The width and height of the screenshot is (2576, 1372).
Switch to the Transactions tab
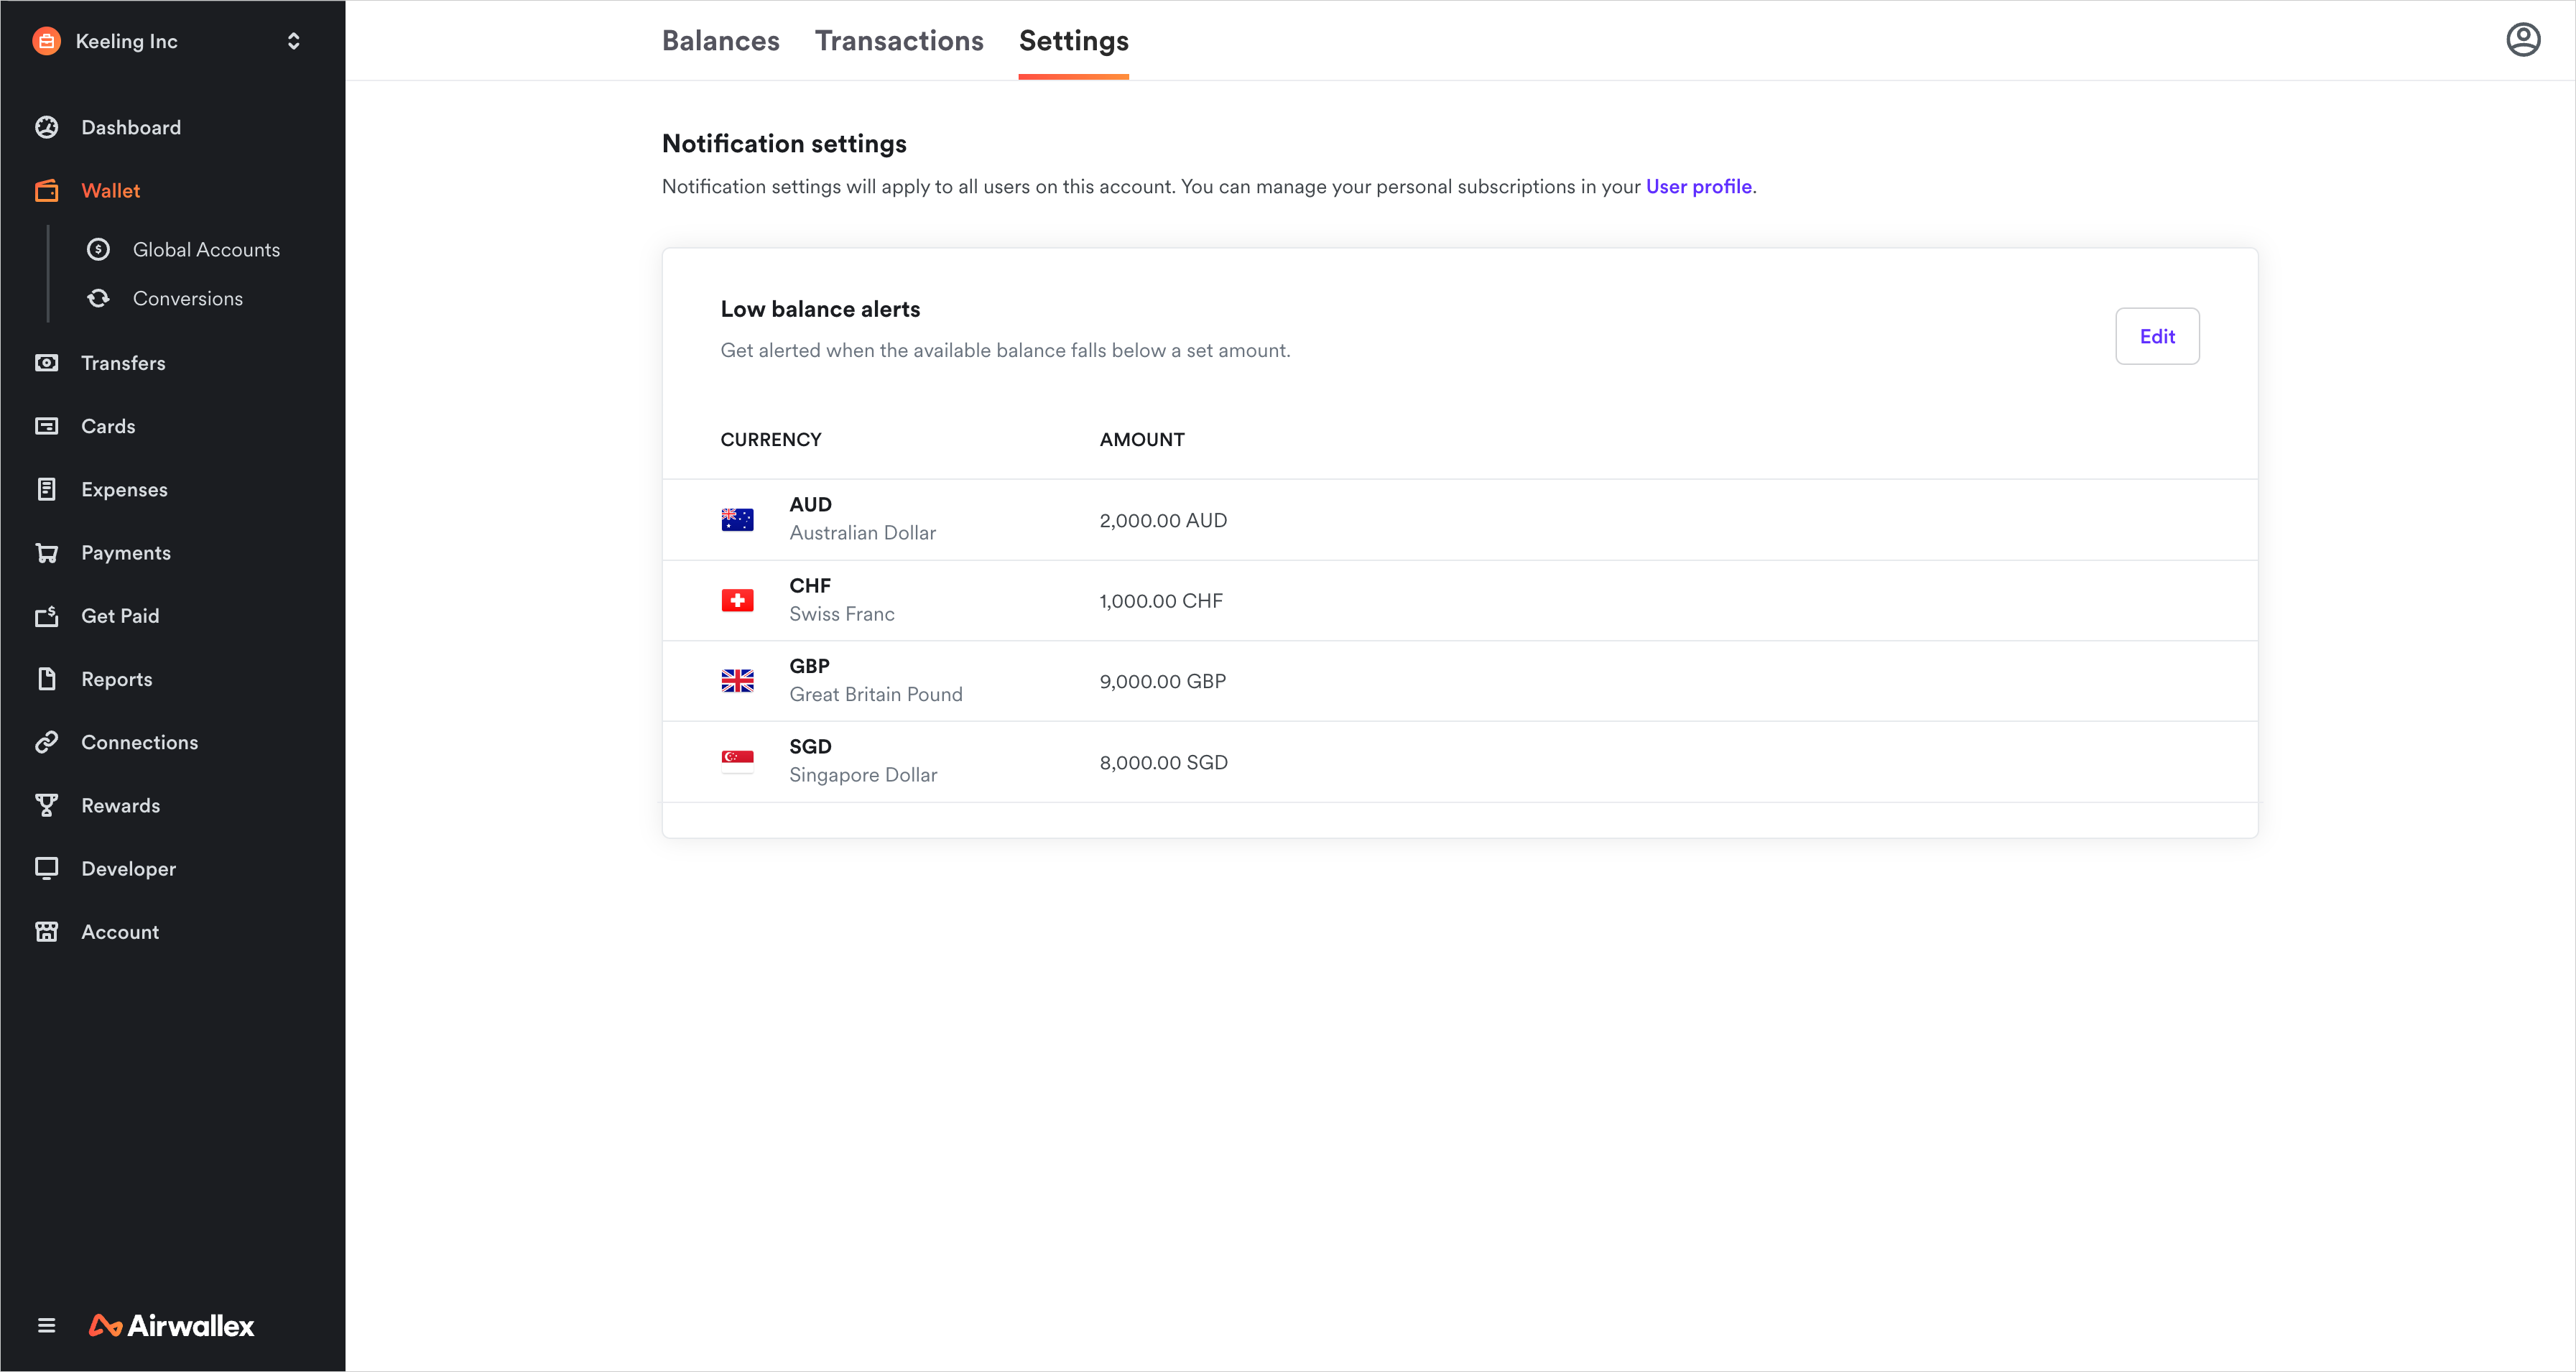tap(899, 40)
